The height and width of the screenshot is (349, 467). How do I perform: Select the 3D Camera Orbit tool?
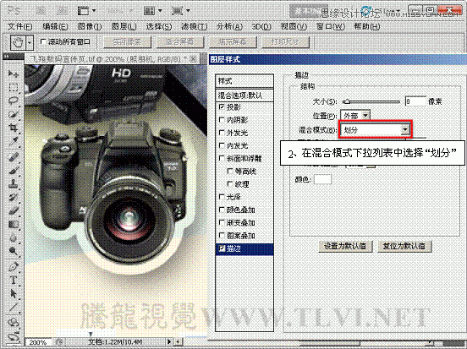(x=13, y=336)
